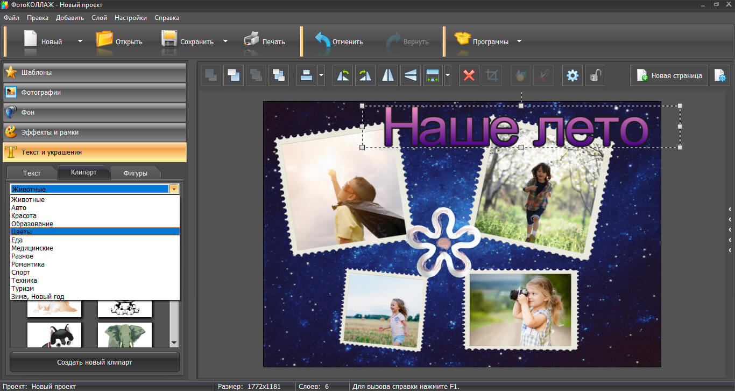Close the clipart category combo box arrow
The image size is (735, 391).
coord(174,189)
